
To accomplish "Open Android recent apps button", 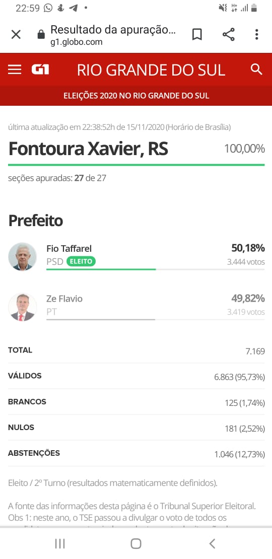I will click(60, 544).
